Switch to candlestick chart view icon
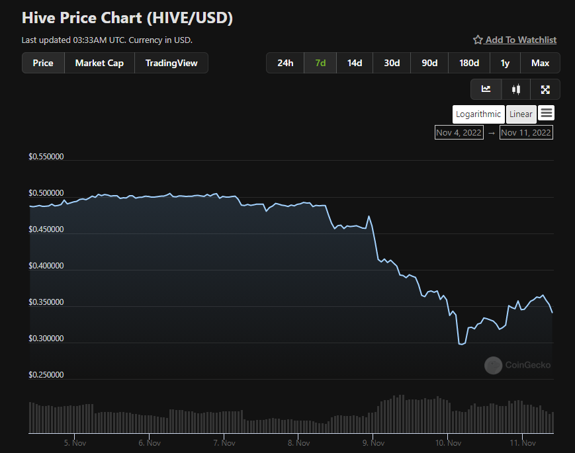The width and height of the screenshot is (575, 453). (516, 89)
